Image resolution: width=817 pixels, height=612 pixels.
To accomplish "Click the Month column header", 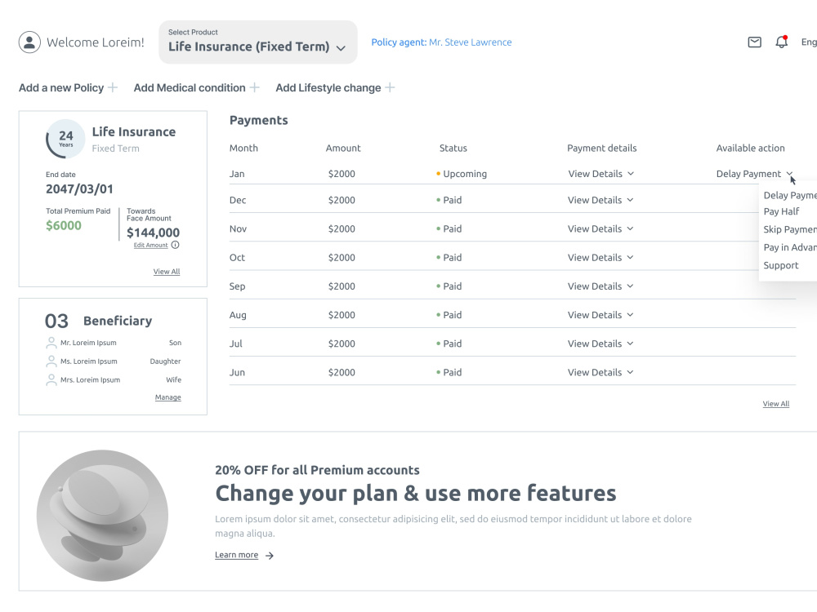I will pos(243,148).
